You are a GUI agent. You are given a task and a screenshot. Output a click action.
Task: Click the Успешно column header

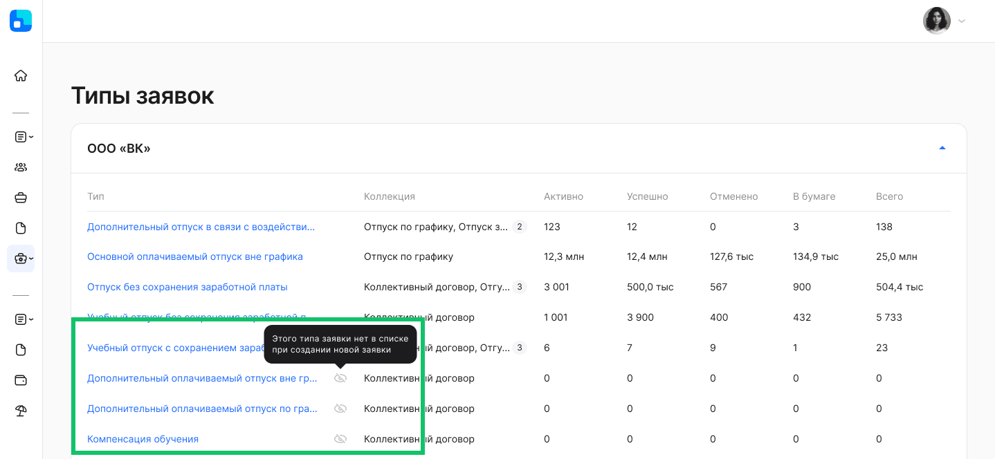[648, 196]
